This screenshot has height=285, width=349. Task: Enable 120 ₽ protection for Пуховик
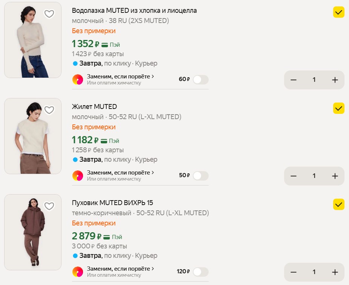200,272
